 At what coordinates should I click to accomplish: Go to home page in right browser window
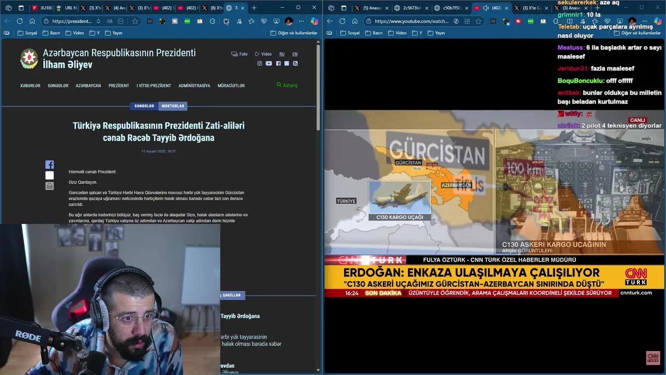(355, 21)
